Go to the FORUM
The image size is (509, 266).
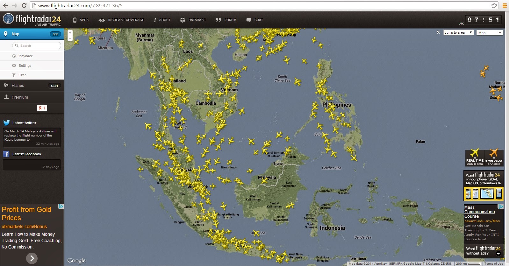[230, 20]
